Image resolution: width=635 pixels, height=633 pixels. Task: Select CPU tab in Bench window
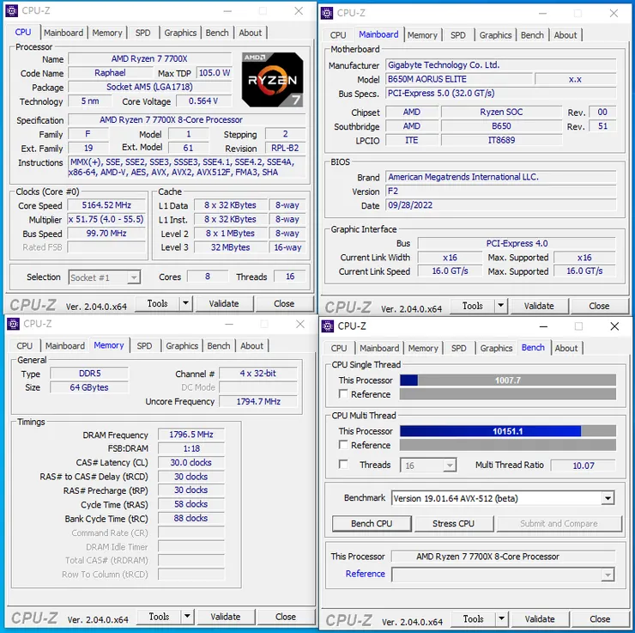point(339,348)
